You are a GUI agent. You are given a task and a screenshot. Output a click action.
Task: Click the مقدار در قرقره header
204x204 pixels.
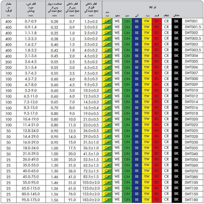coord(8,8)
